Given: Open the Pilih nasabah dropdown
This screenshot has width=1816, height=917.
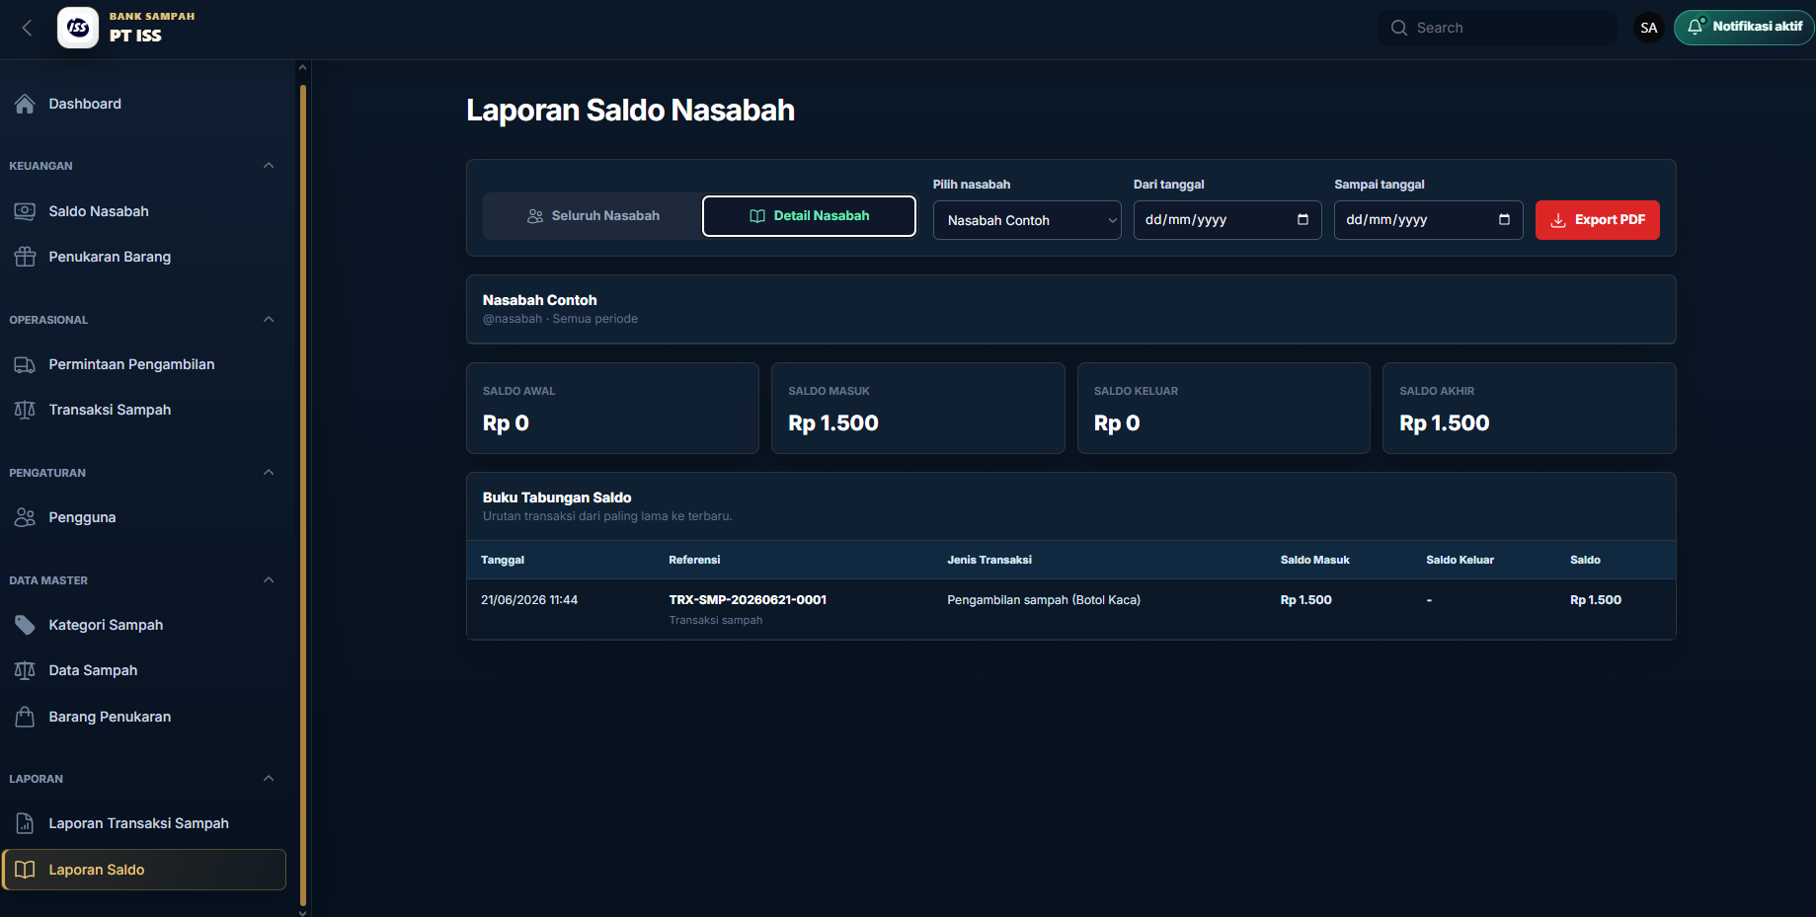Looking at the screenshot, I should point(1027,220).
